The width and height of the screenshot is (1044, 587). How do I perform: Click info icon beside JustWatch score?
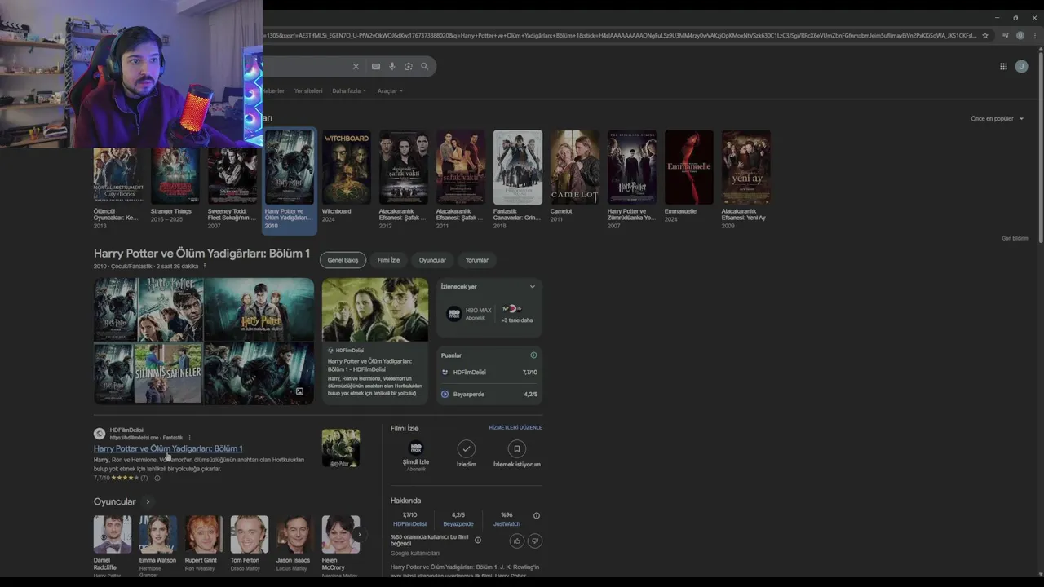[x=536, y=515]
